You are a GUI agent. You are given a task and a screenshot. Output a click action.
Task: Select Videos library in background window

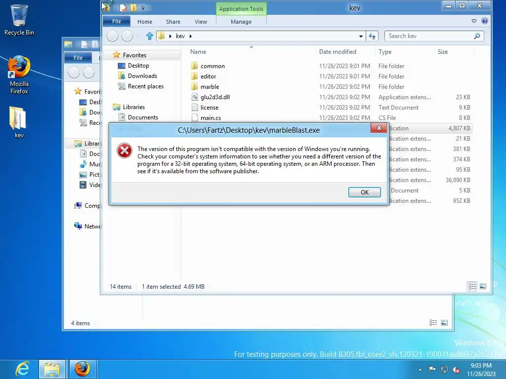coord(90,185)
